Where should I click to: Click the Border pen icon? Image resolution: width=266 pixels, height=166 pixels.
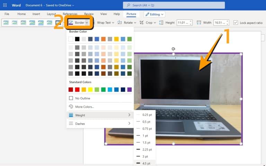point(71,22)
